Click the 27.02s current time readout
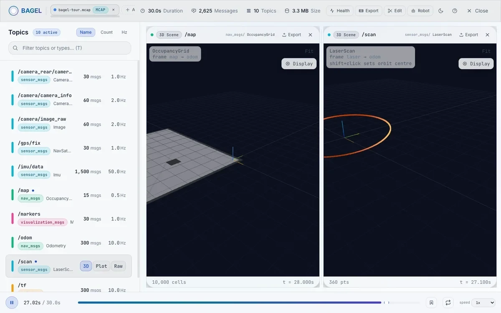Viewport: 501px width, 313px height. coord(32,303)
